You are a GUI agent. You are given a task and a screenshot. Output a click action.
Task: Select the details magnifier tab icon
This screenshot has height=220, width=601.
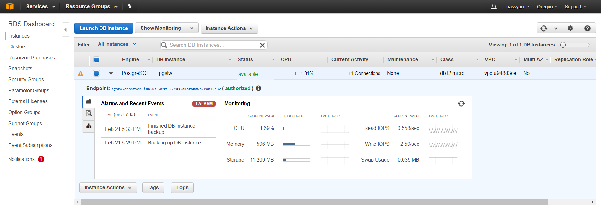89,113
